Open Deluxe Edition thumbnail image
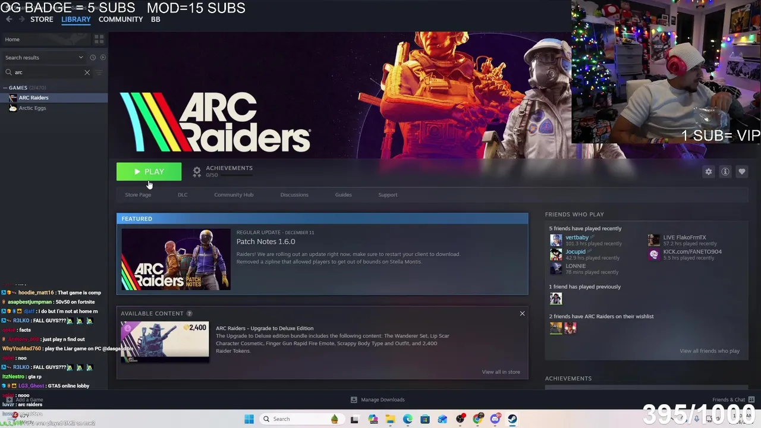 click(x=165, y=341)
